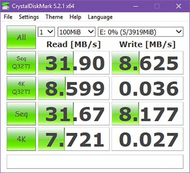Viewport: 190px width, 173px height.
Task: Click the CrystalDiskMark app icon in title bar
Action: [6, 6]
